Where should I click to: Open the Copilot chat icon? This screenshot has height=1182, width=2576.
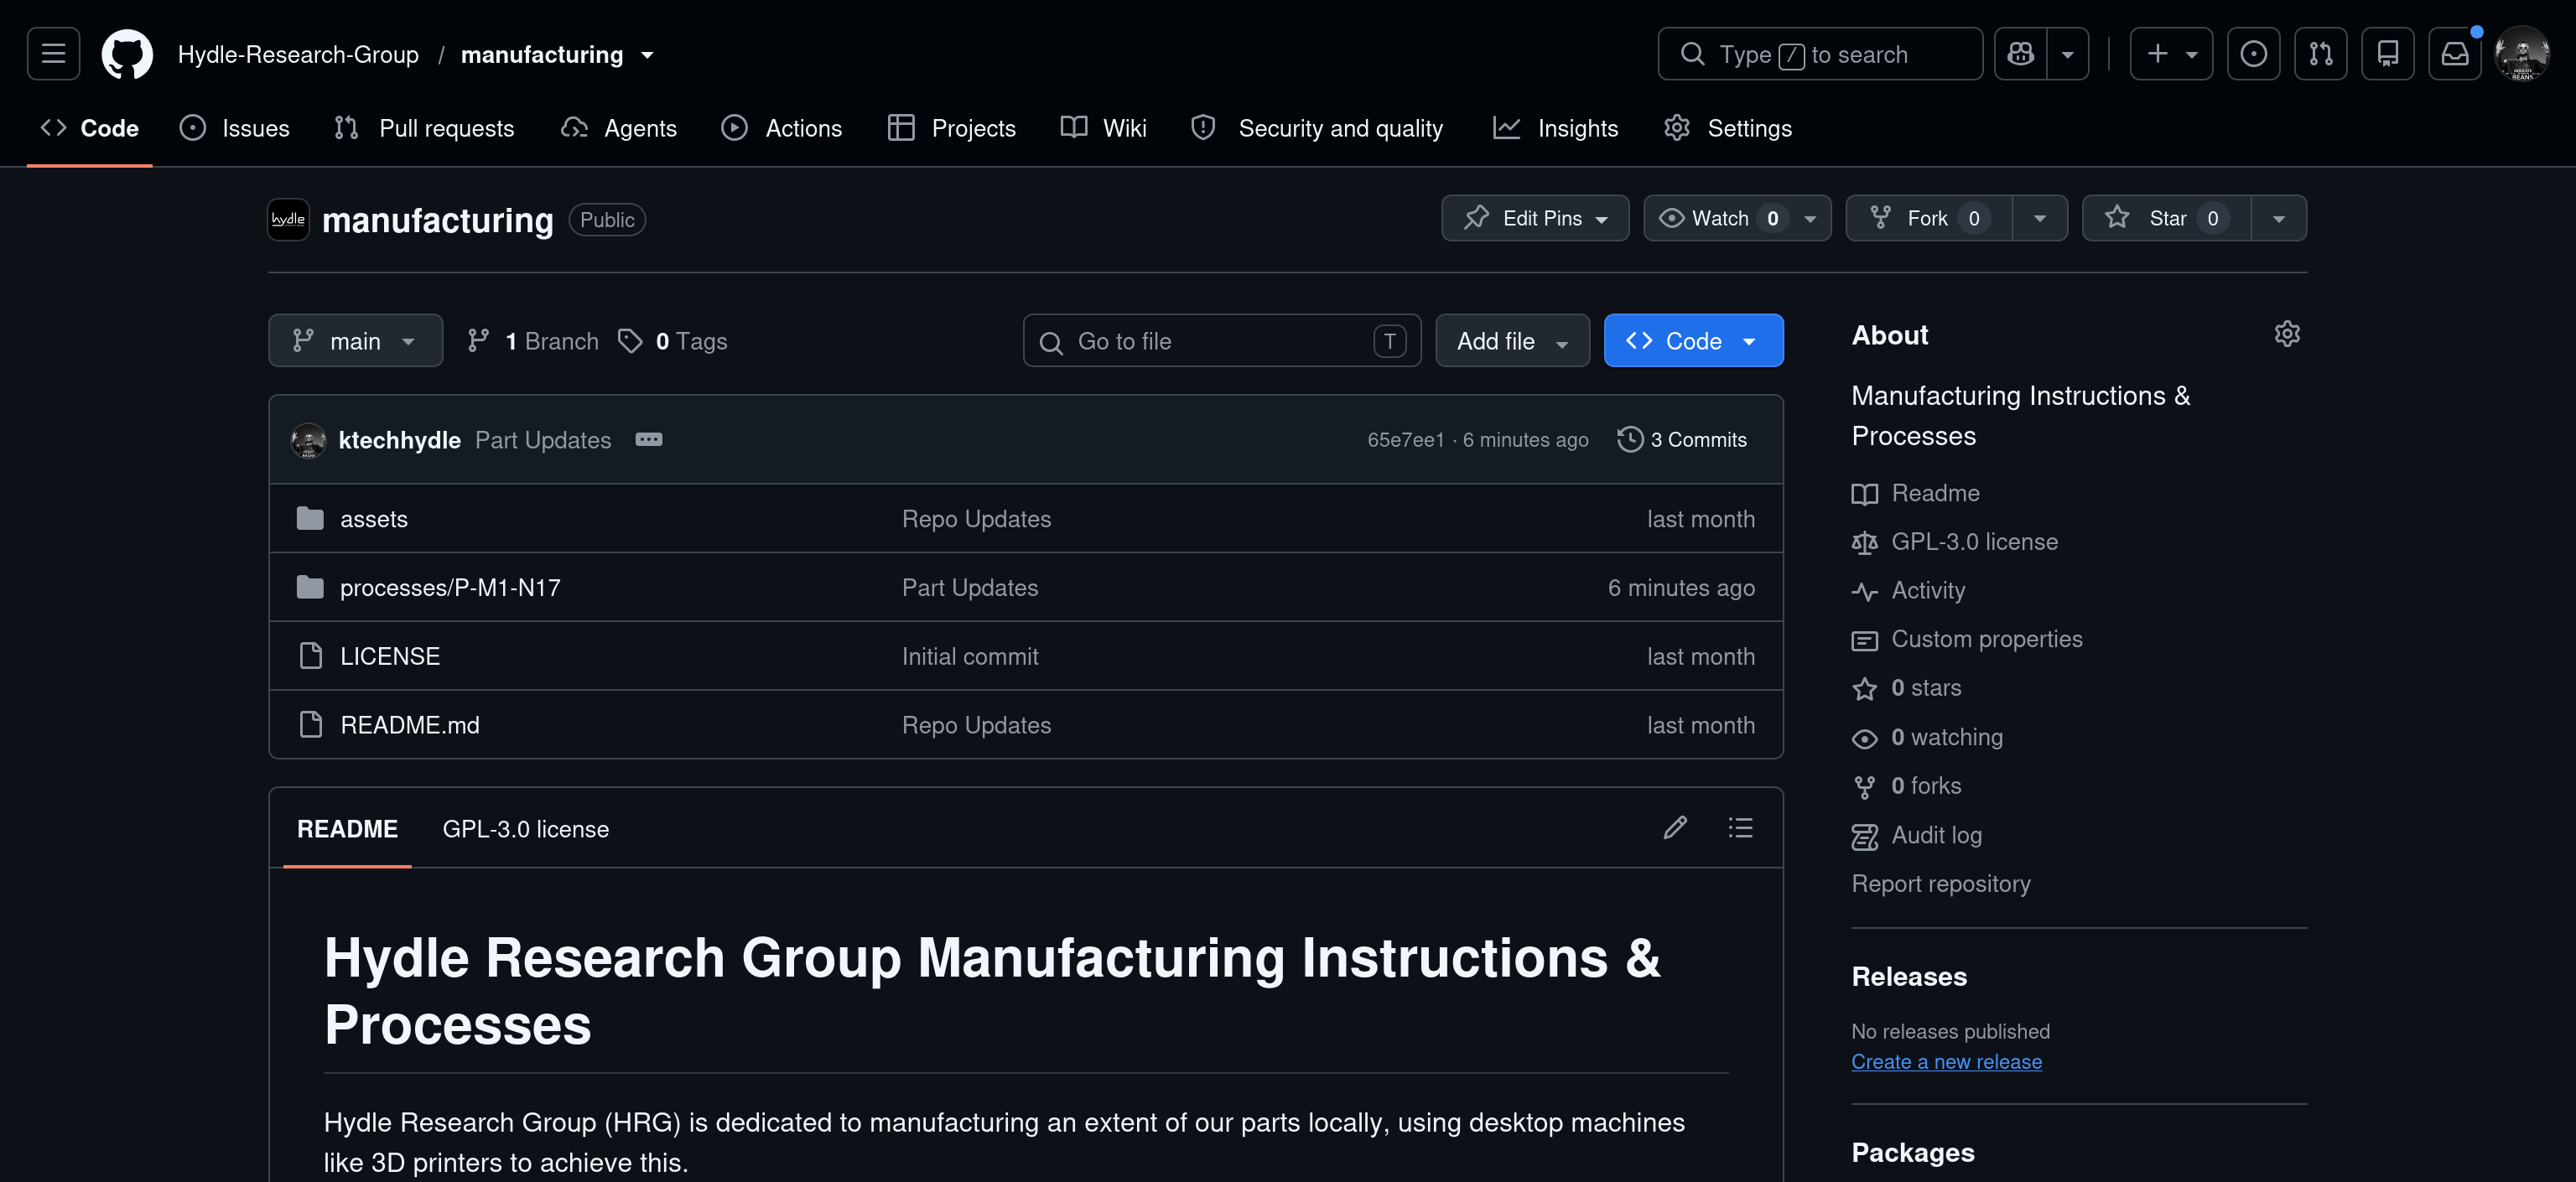[x=2020, y=53]
